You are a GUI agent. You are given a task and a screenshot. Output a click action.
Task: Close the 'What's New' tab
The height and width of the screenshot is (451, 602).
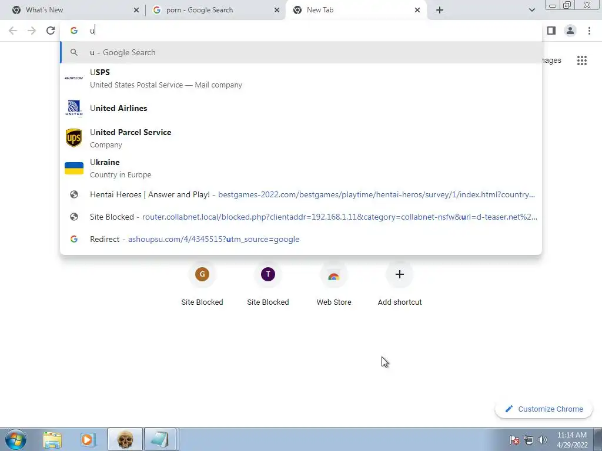(x=136, y=11)
